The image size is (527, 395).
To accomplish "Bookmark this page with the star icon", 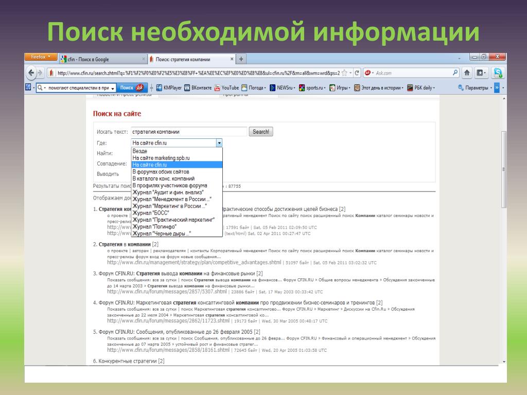I will 344,73.
